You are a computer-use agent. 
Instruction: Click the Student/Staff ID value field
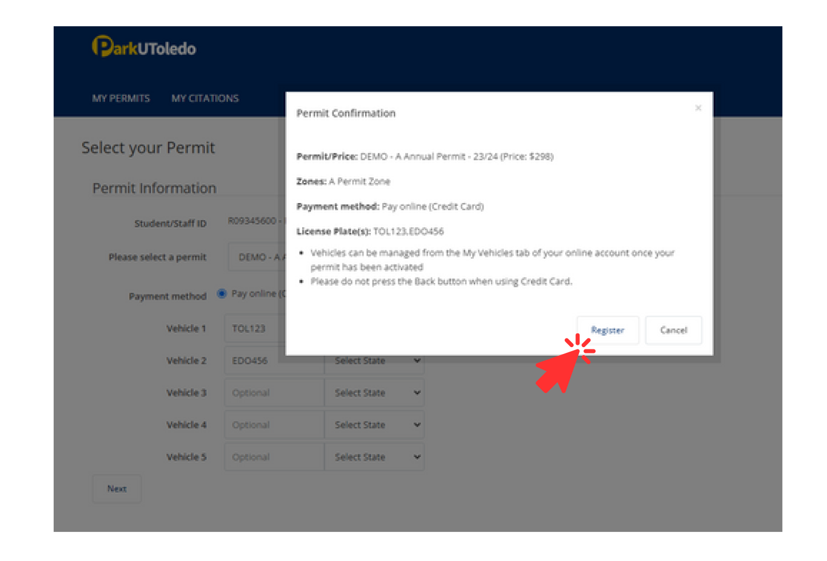pyautogui.click(x=254, y=221)
